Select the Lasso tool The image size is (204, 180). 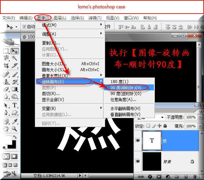click(6, 58)
